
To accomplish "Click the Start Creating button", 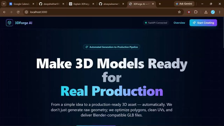I will point(203,23).
